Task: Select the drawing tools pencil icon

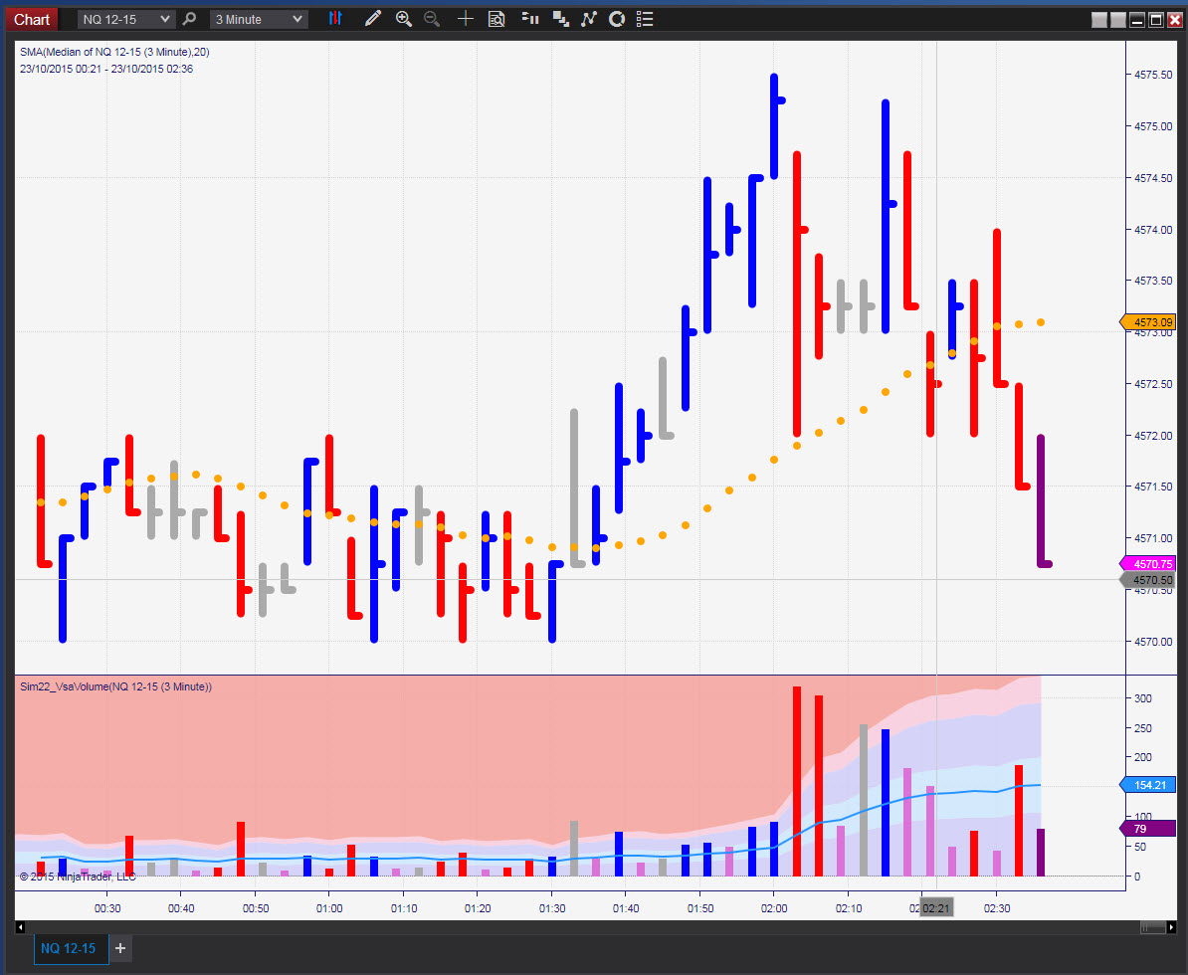Action: tap(372, 19)
